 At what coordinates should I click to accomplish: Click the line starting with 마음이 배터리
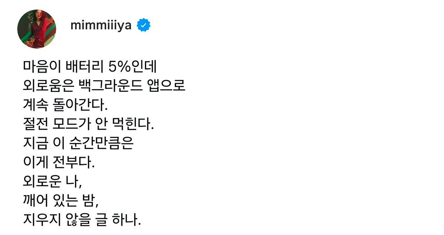point(90,67)
